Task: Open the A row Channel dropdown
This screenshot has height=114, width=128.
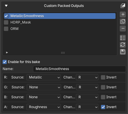Action: coord(87,107)
